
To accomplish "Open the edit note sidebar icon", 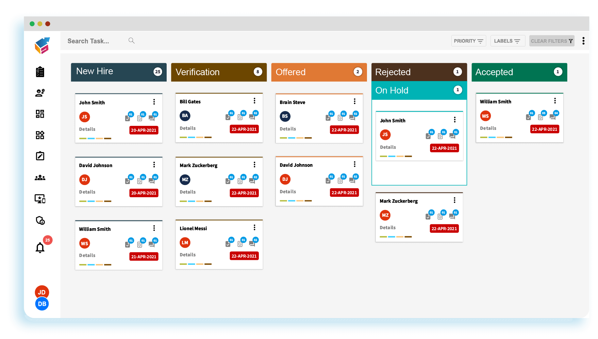I will [x=40, y=156].
